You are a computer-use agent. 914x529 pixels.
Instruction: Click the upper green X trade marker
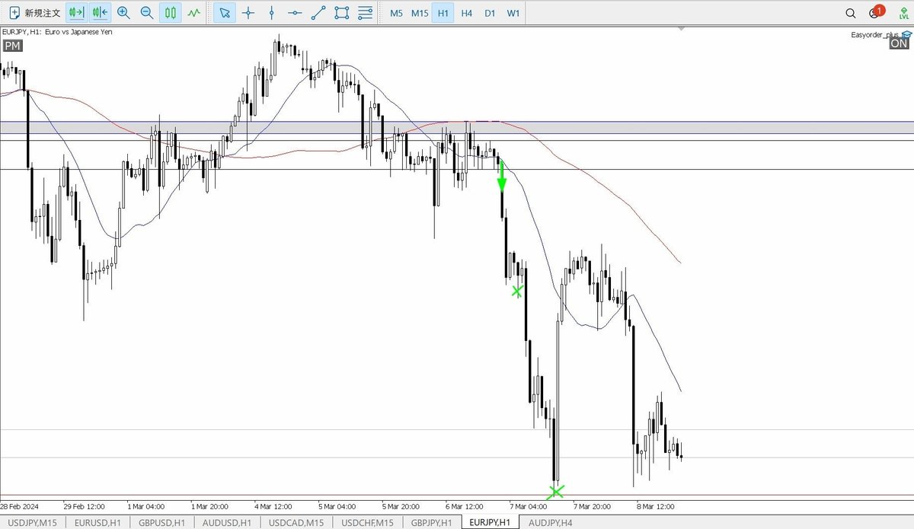517,291
